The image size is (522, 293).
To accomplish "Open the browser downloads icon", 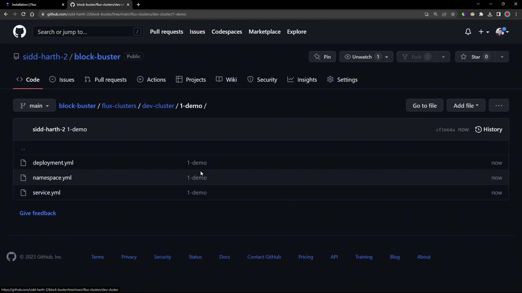I will pyautogui.click(x=490, y=14).
